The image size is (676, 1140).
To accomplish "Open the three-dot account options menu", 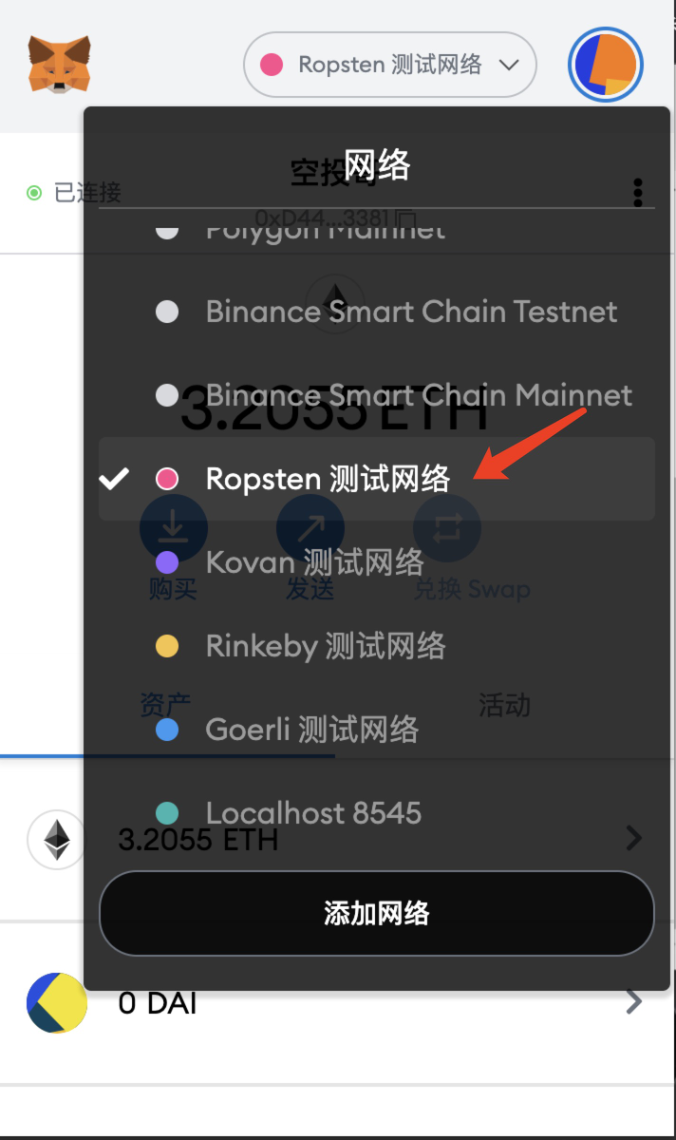I will coord(638,192).
